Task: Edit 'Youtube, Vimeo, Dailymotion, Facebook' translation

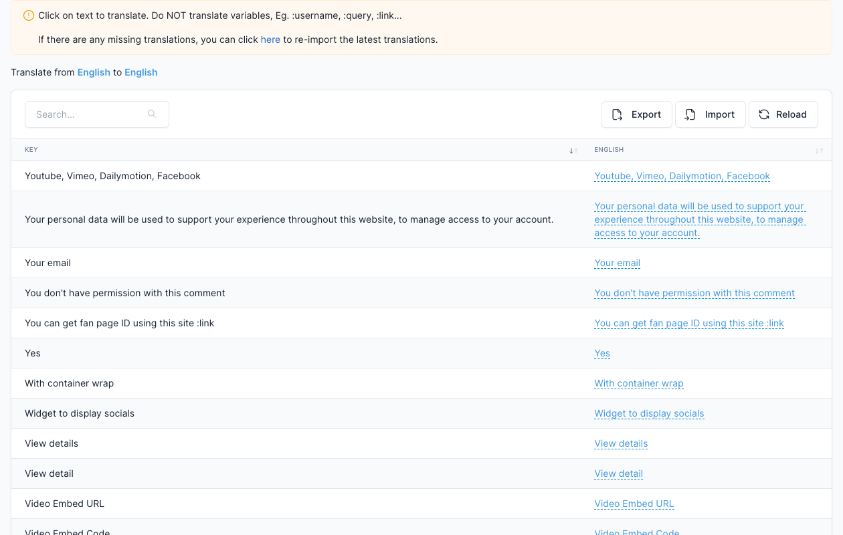Action: (x=682, y=176)
